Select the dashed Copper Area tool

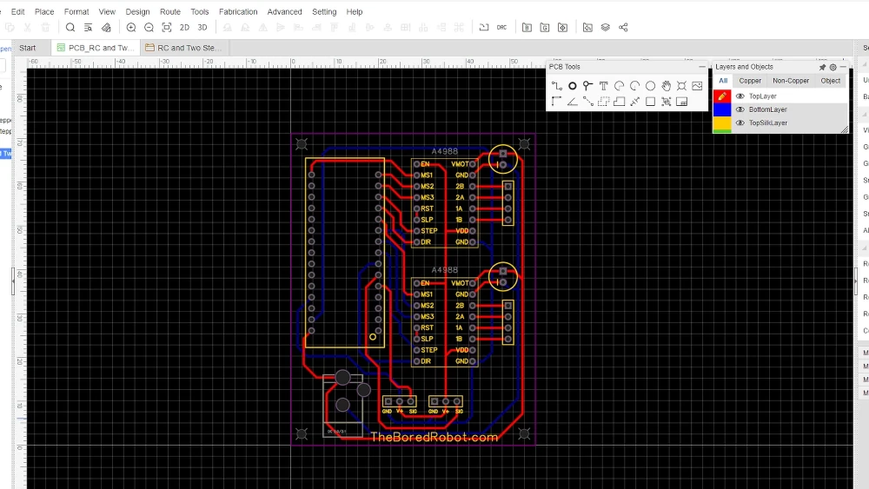click(604, 102)
